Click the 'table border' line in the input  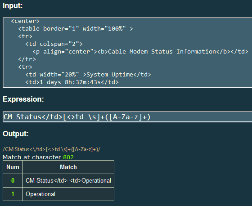point(76,29)
